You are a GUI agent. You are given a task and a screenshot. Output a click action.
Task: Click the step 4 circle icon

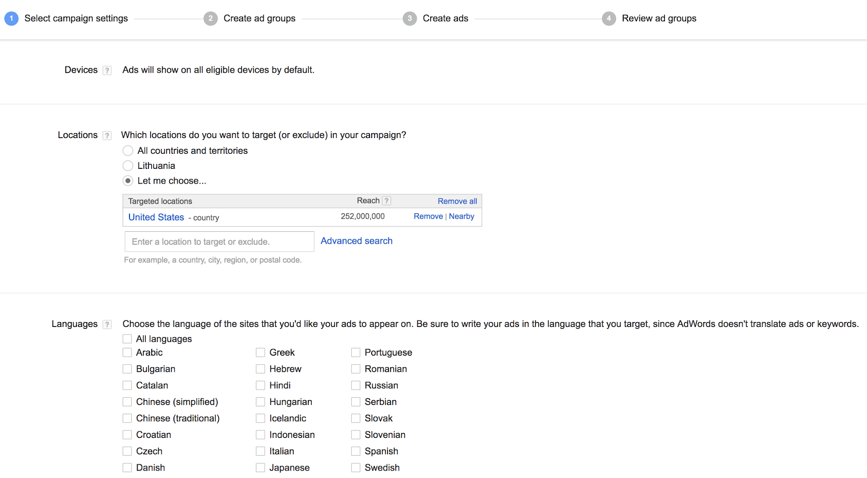609,18
